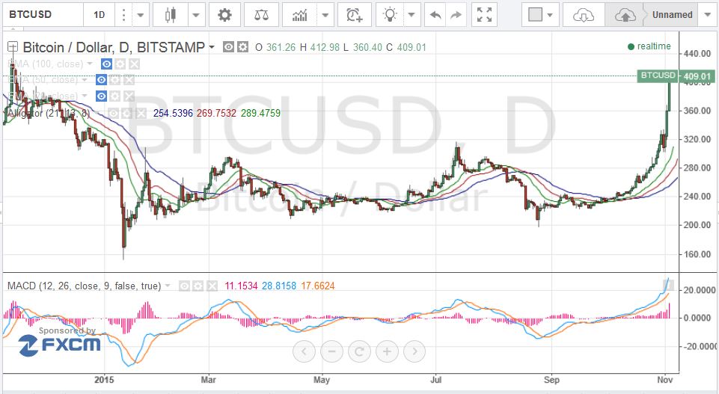Click the chart layout square icon
Screen dimensions: 719x394
[535, 15]
